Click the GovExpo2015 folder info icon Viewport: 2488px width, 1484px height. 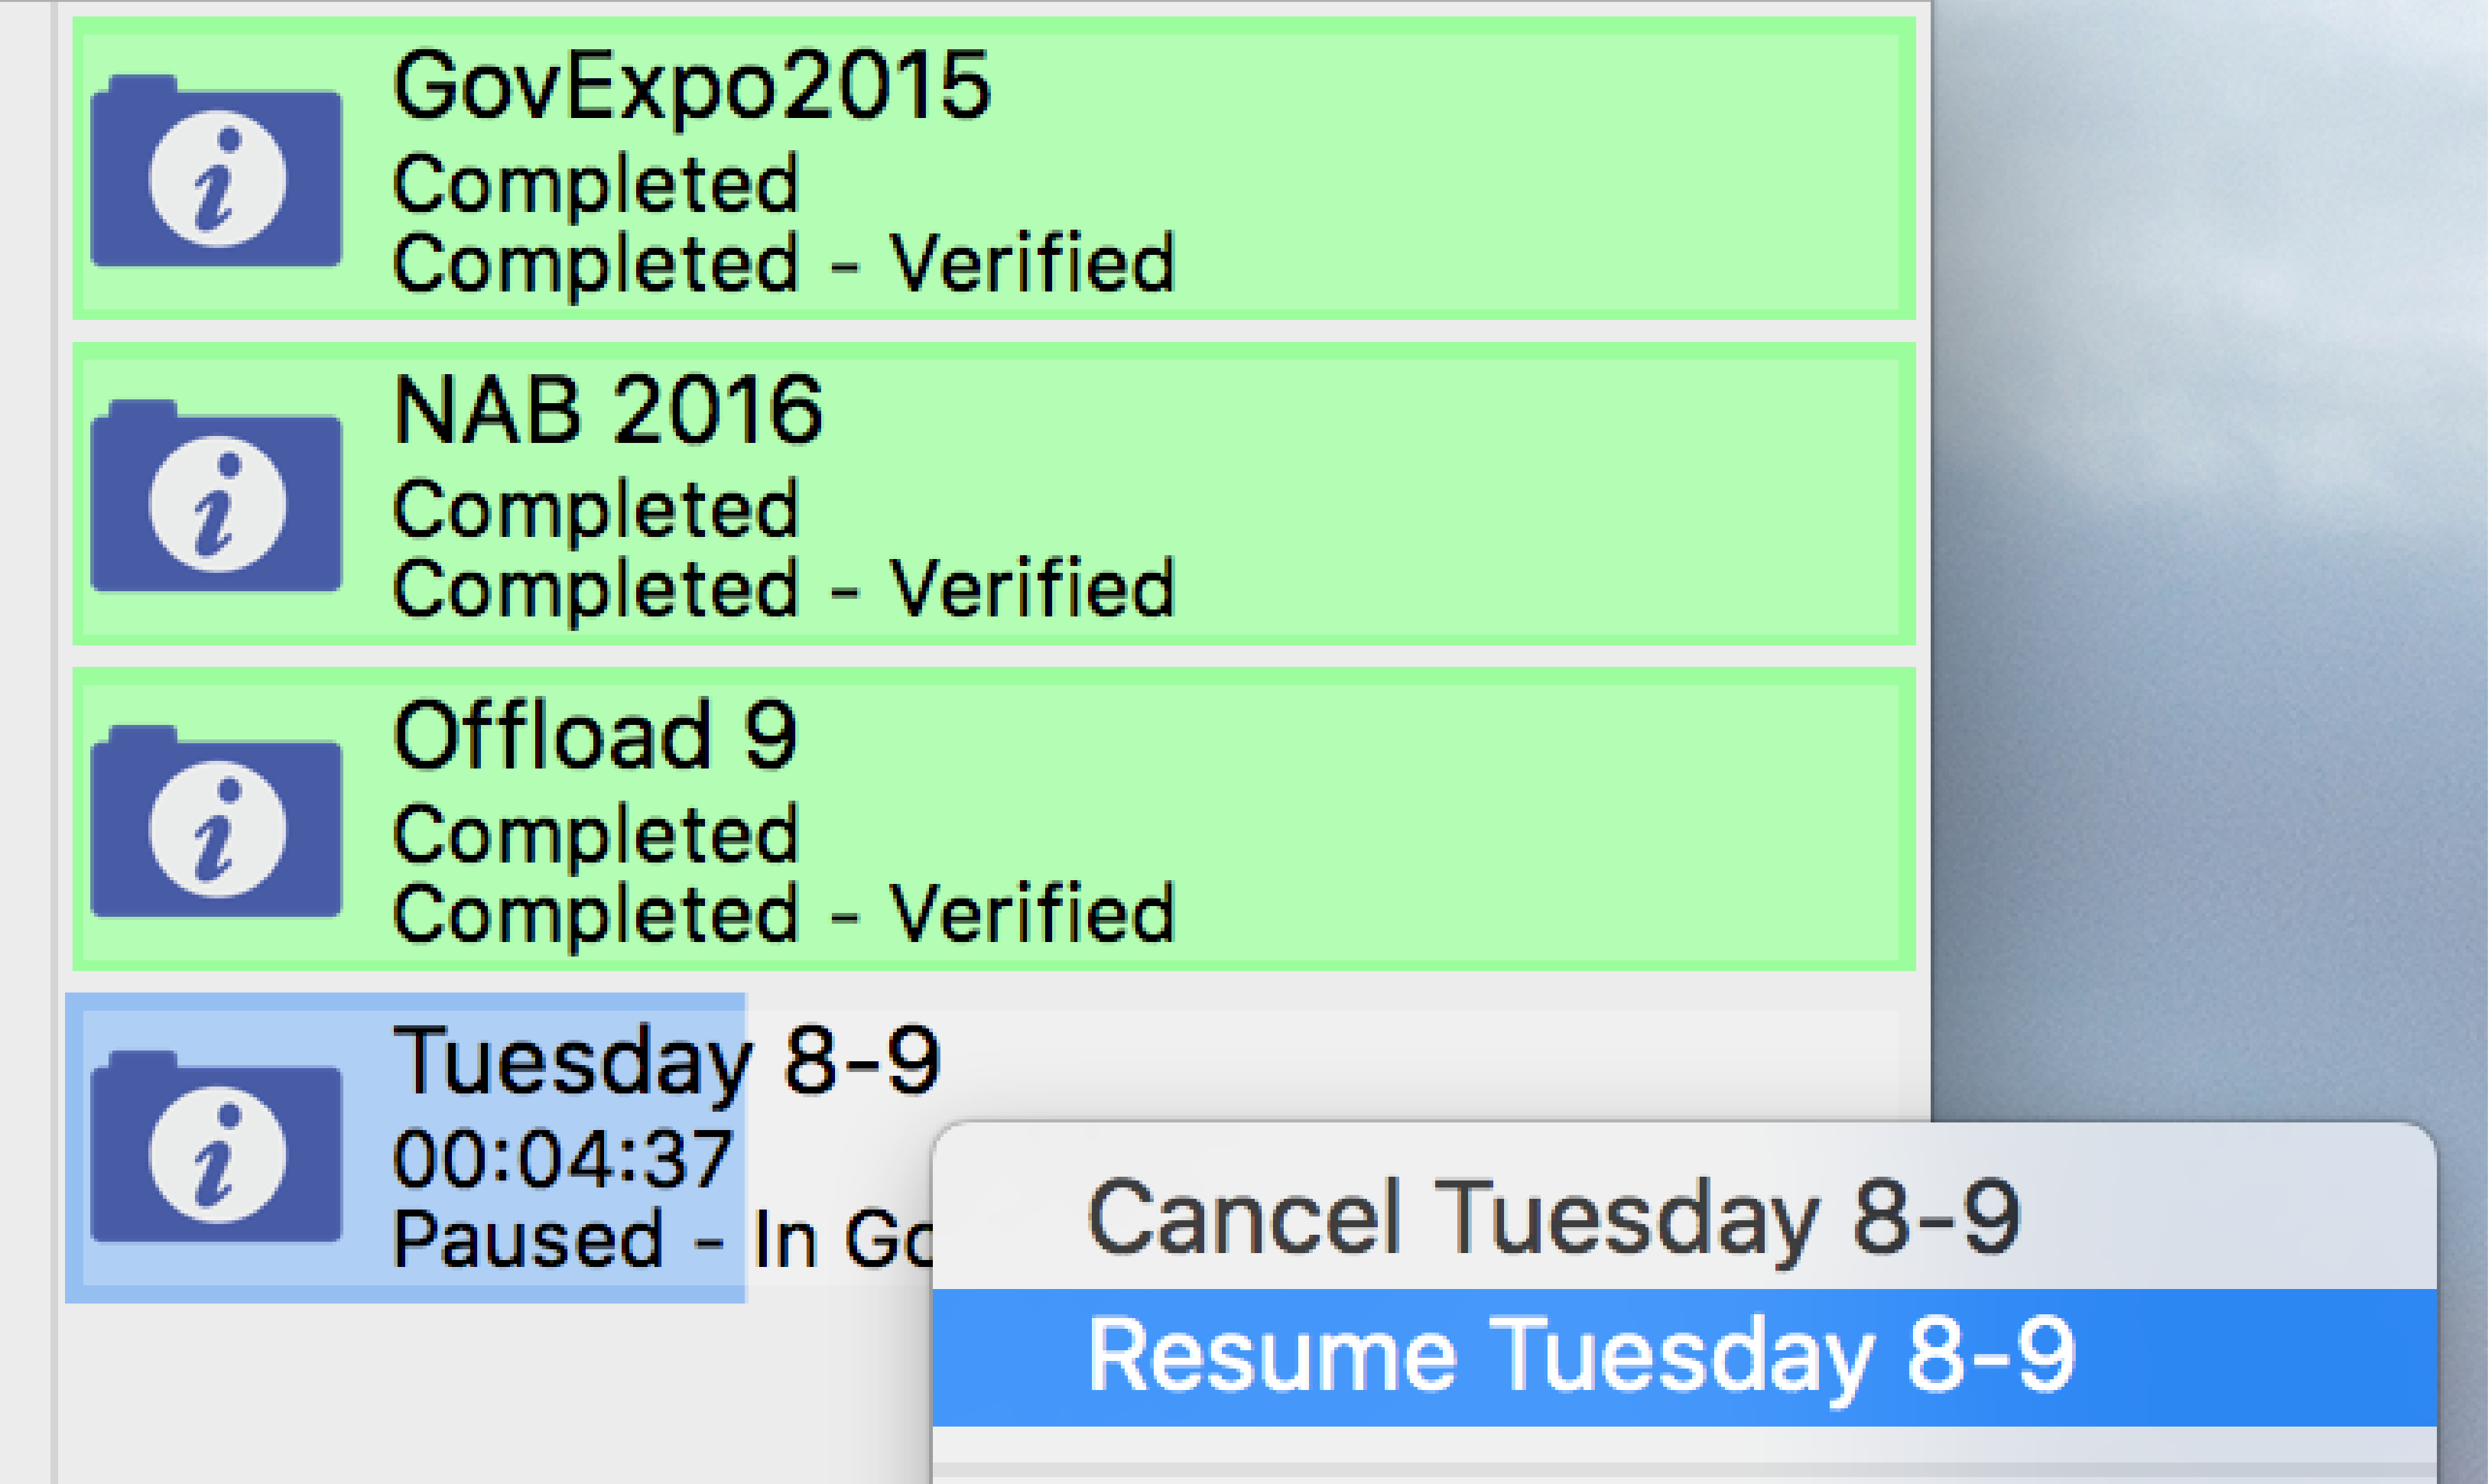[216, 172]
